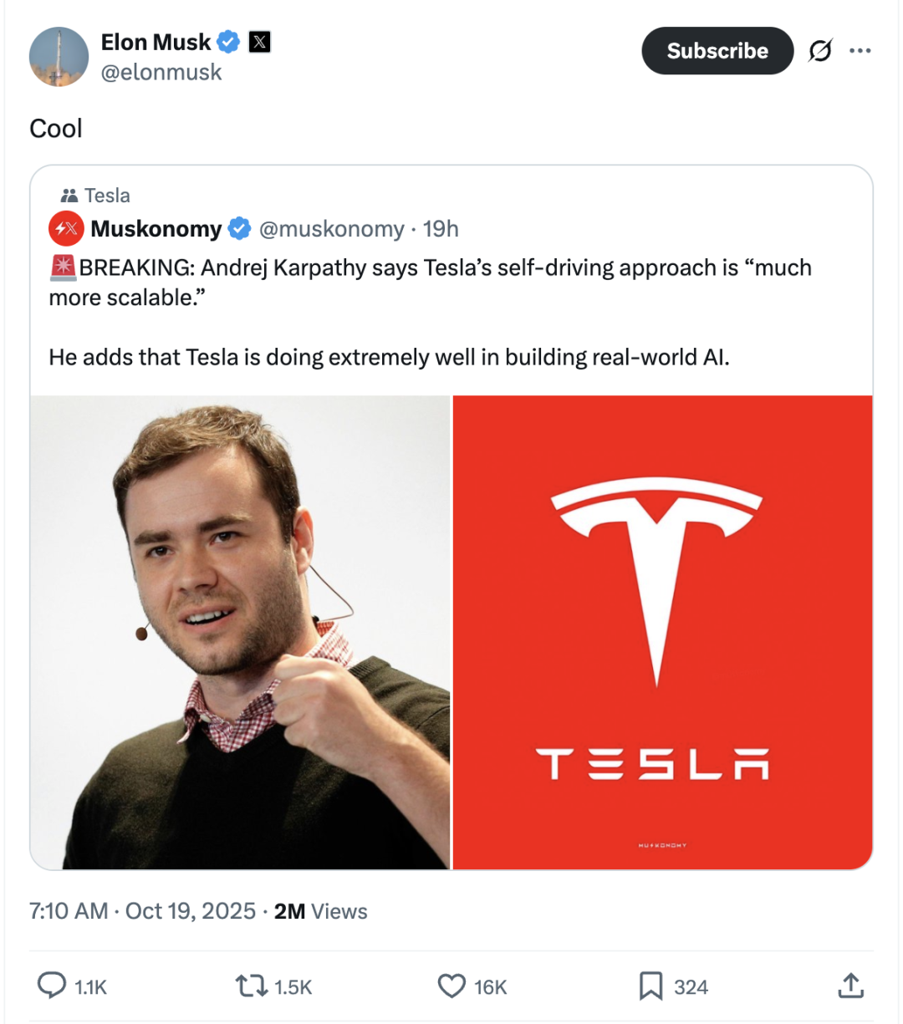This screenshot has width=903, height=1024.
Task: Click the 7:10 AM Oct 19, 2025 timestamp
Action: [x=142, y=911]
